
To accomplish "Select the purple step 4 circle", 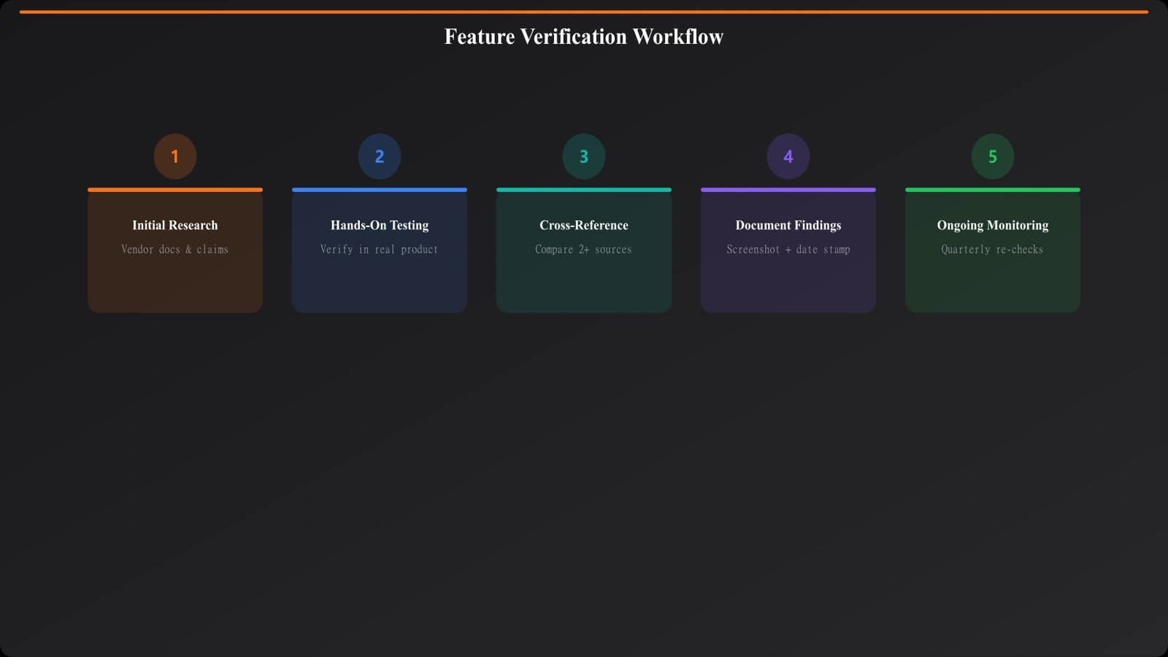I will coord(788,155).
